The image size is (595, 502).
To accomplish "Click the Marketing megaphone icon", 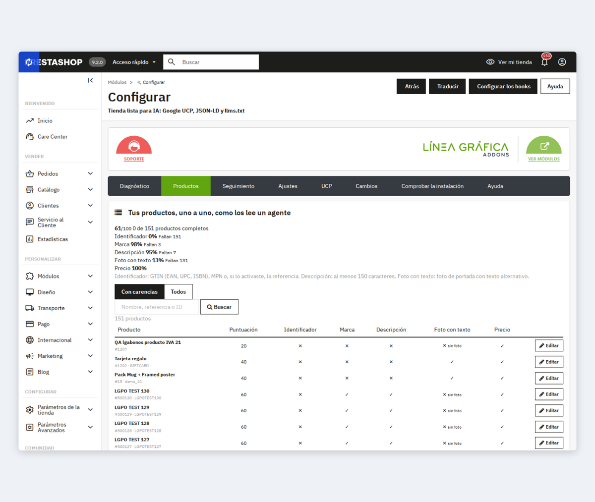I will [30, 356].
